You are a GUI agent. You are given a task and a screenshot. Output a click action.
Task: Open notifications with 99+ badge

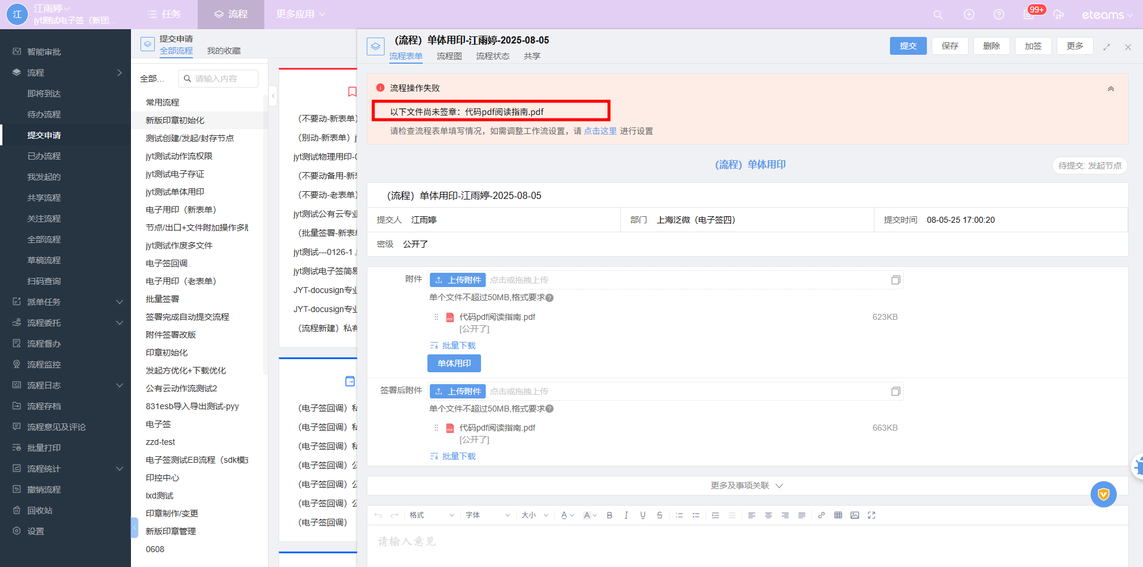tap(1029, 14)
